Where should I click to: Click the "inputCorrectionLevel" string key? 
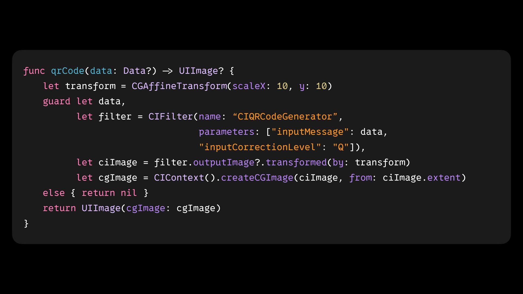260,147
